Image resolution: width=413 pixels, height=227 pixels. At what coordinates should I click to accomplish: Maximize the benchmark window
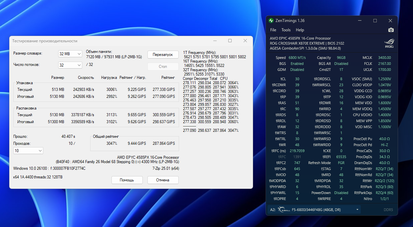click(230, 41)
